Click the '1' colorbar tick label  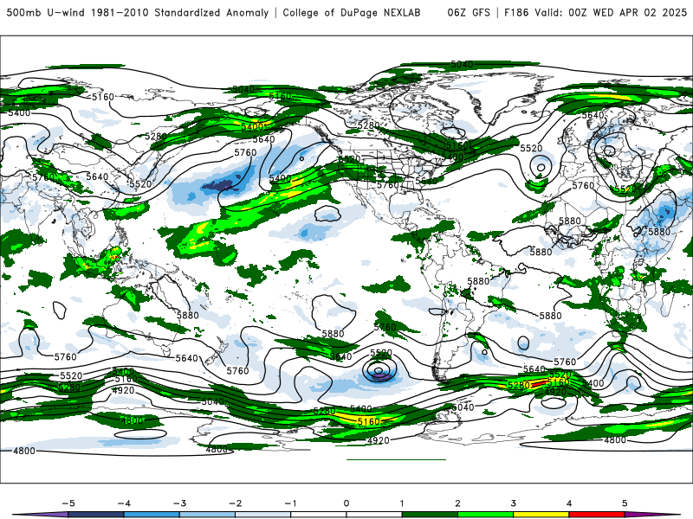pyautogui.click(x=402, y=503)
